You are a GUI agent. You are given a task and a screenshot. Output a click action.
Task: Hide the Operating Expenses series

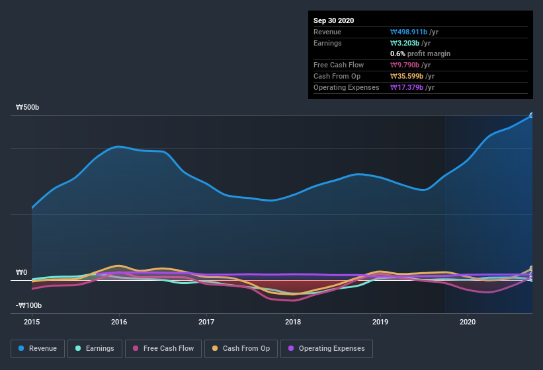(327, 349)
